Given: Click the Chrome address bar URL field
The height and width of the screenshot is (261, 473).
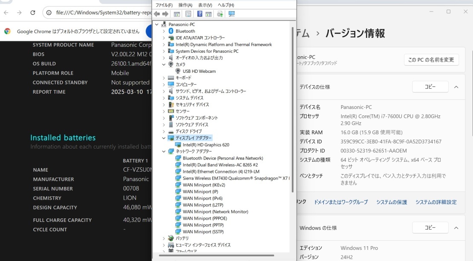Looking at the screenshot, I should click(103, 13).
